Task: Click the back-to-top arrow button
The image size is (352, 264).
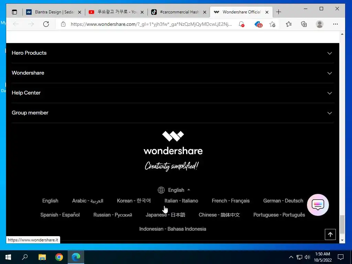Action: [x=330, y=234]
